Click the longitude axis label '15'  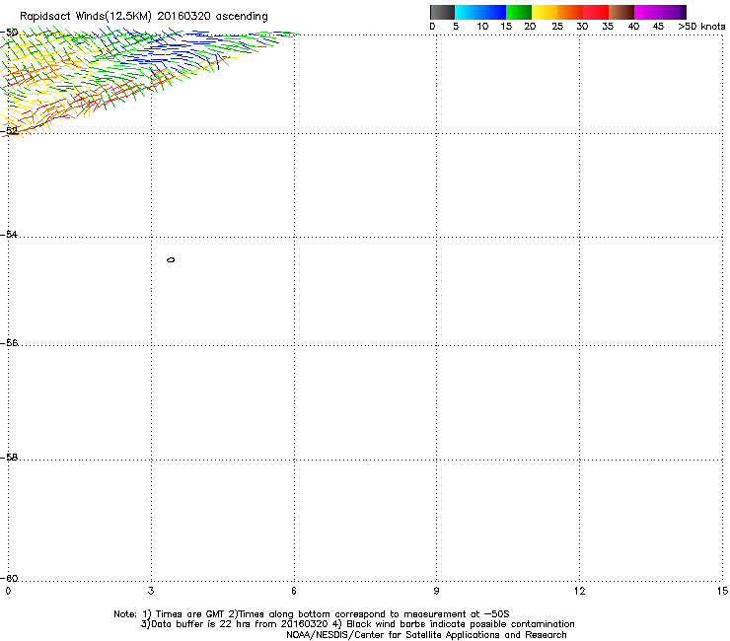722,591
